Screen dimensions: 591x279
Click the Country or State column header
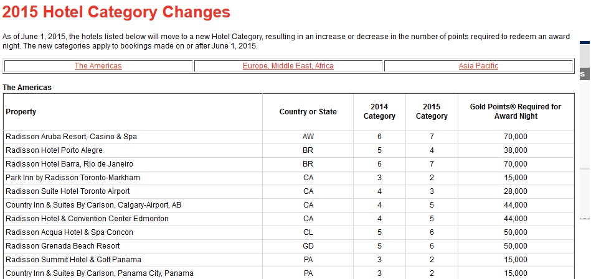coord(308,112)
